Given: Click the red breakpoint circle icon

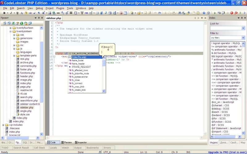Looking at the screenshot, I should [232, 13].
